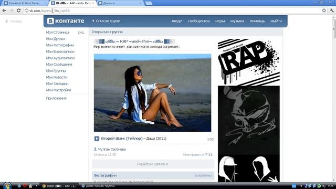Image resolution: width=336 pixels, height=189 pixels.
Task: Open the Дима Чикала группы taskbar window
Action: pyautogui.click(x=98, y=186)
